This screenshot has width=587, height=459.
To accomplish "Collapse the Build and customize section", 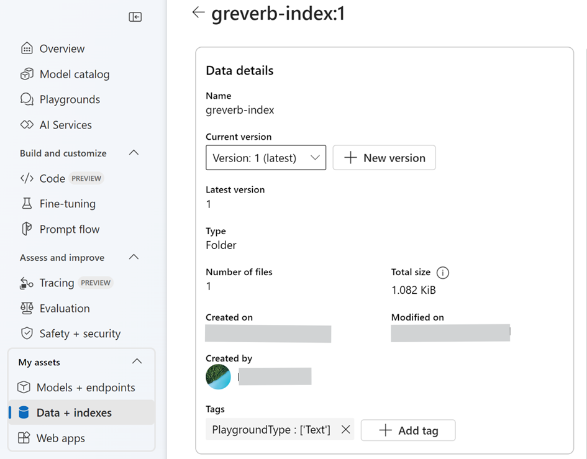I will click(x=134, y=153).
